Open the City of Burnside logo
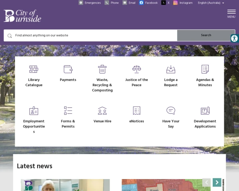Screen dimensions: 239x191 22,16
